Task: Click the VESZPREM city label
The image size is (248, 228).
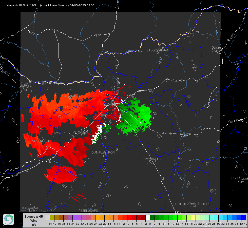Action: coord(41,141)
